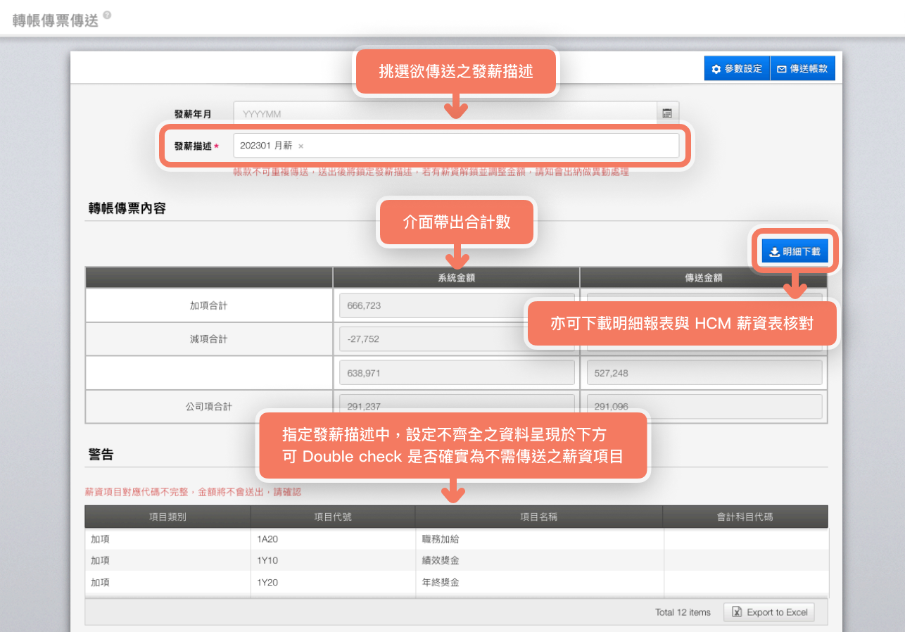Click the help question mark icon beside 轉帳傳票傳送
905x632 pixels.
point(107,15)
